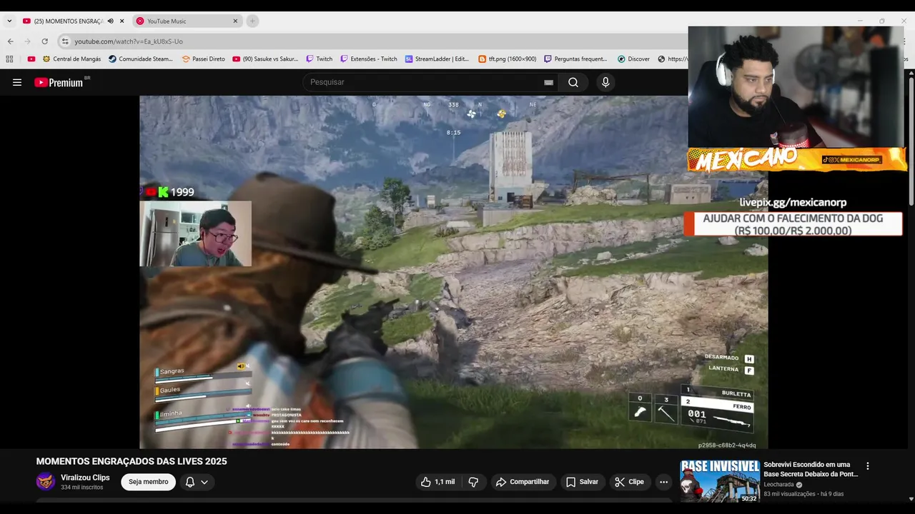Open Perguntas frequent... bookmark
The height and width of the screenshot is (514, 915).
[x=575, y=59]
